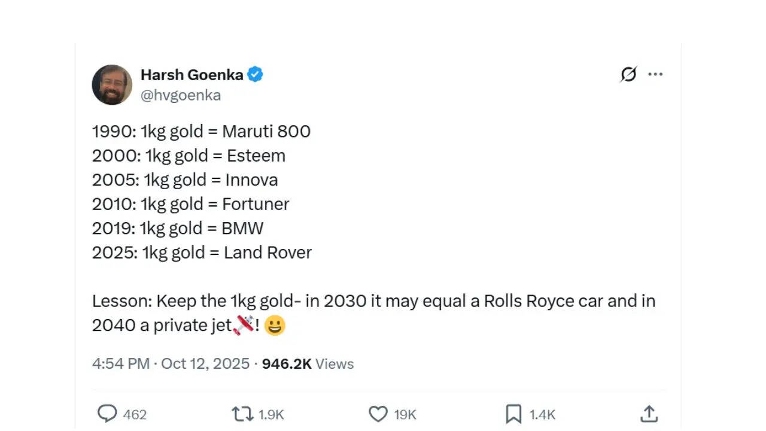This screenshot has height=431, width=766.
Task: View the 946.2K Views analytics
Action: tap(308, 363)
